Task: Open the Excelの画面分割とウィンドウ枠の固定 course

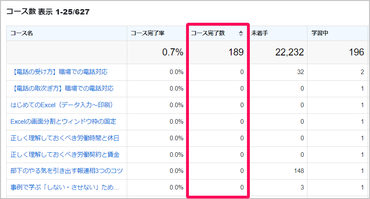Action: click(63, 122)
